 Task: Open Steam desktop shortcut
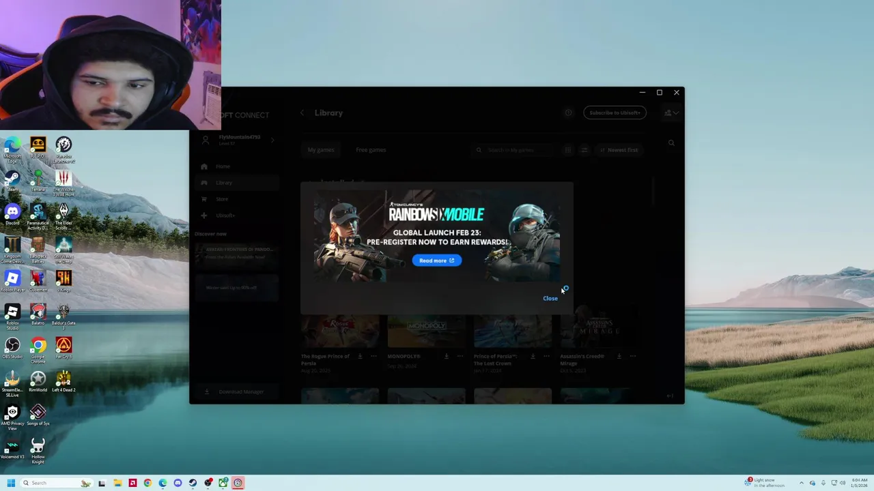12,181
